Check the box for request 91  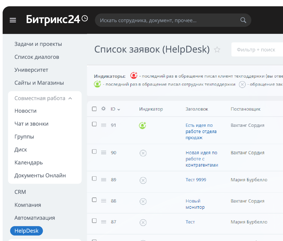tap(94, 124)
